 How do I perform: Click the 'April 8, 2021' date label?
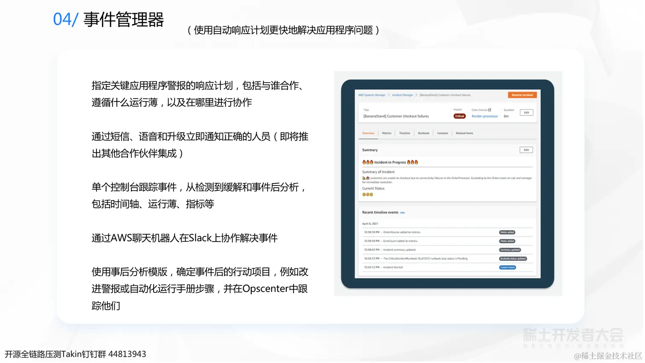tap(370, 224)
